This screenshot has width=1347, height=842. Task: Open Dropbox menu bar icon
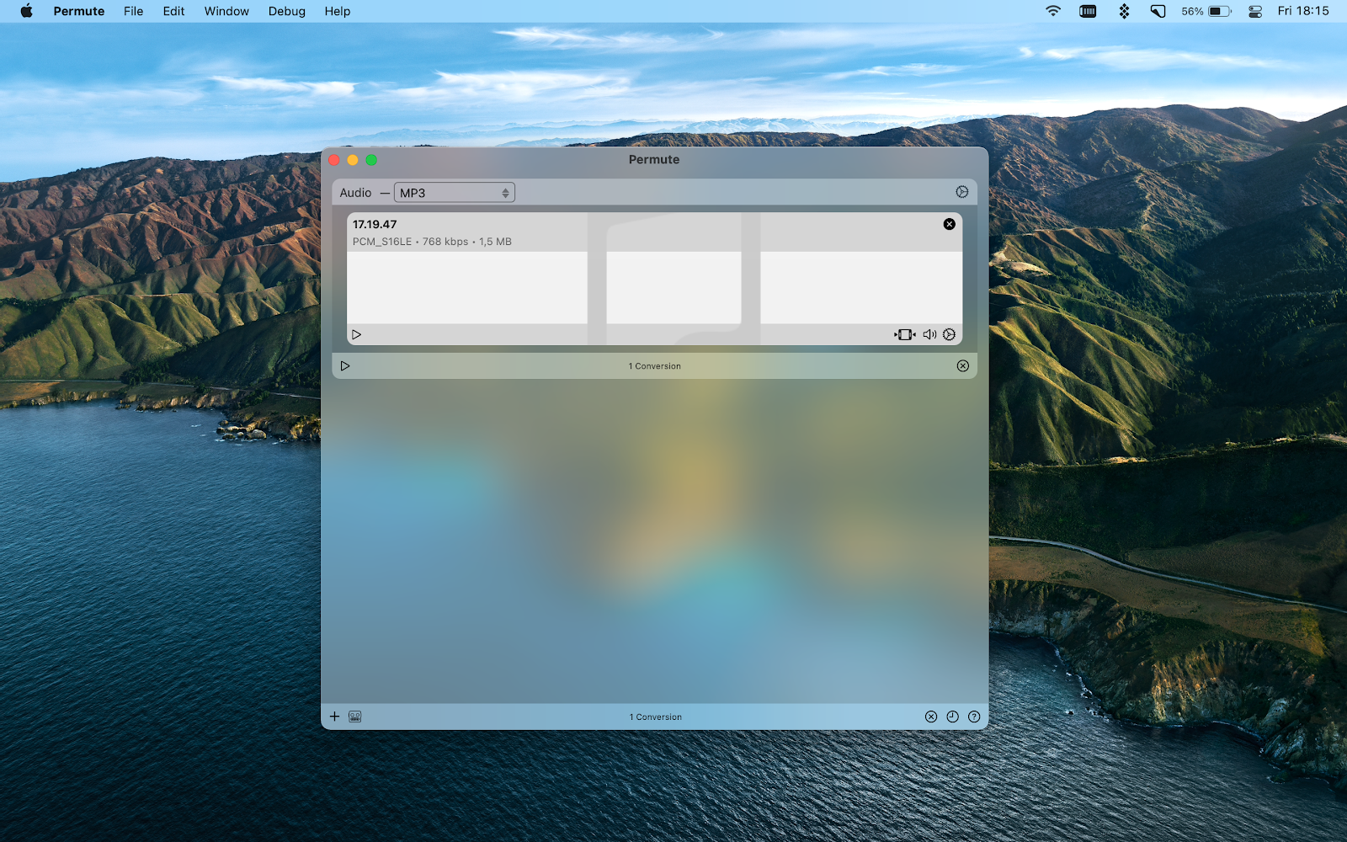pyautogui.click(x=1124, y=11)
